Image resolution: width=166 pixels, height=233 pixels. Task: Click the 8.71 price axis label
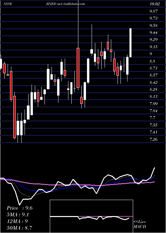[x=153, y=68]
